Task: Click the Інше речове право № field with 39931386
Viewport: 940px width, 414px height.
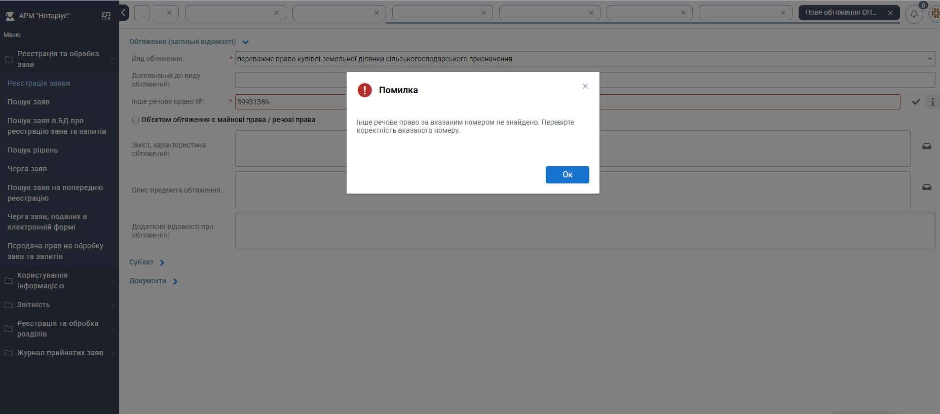Action: pyautogui.click(x=568, y=102)
